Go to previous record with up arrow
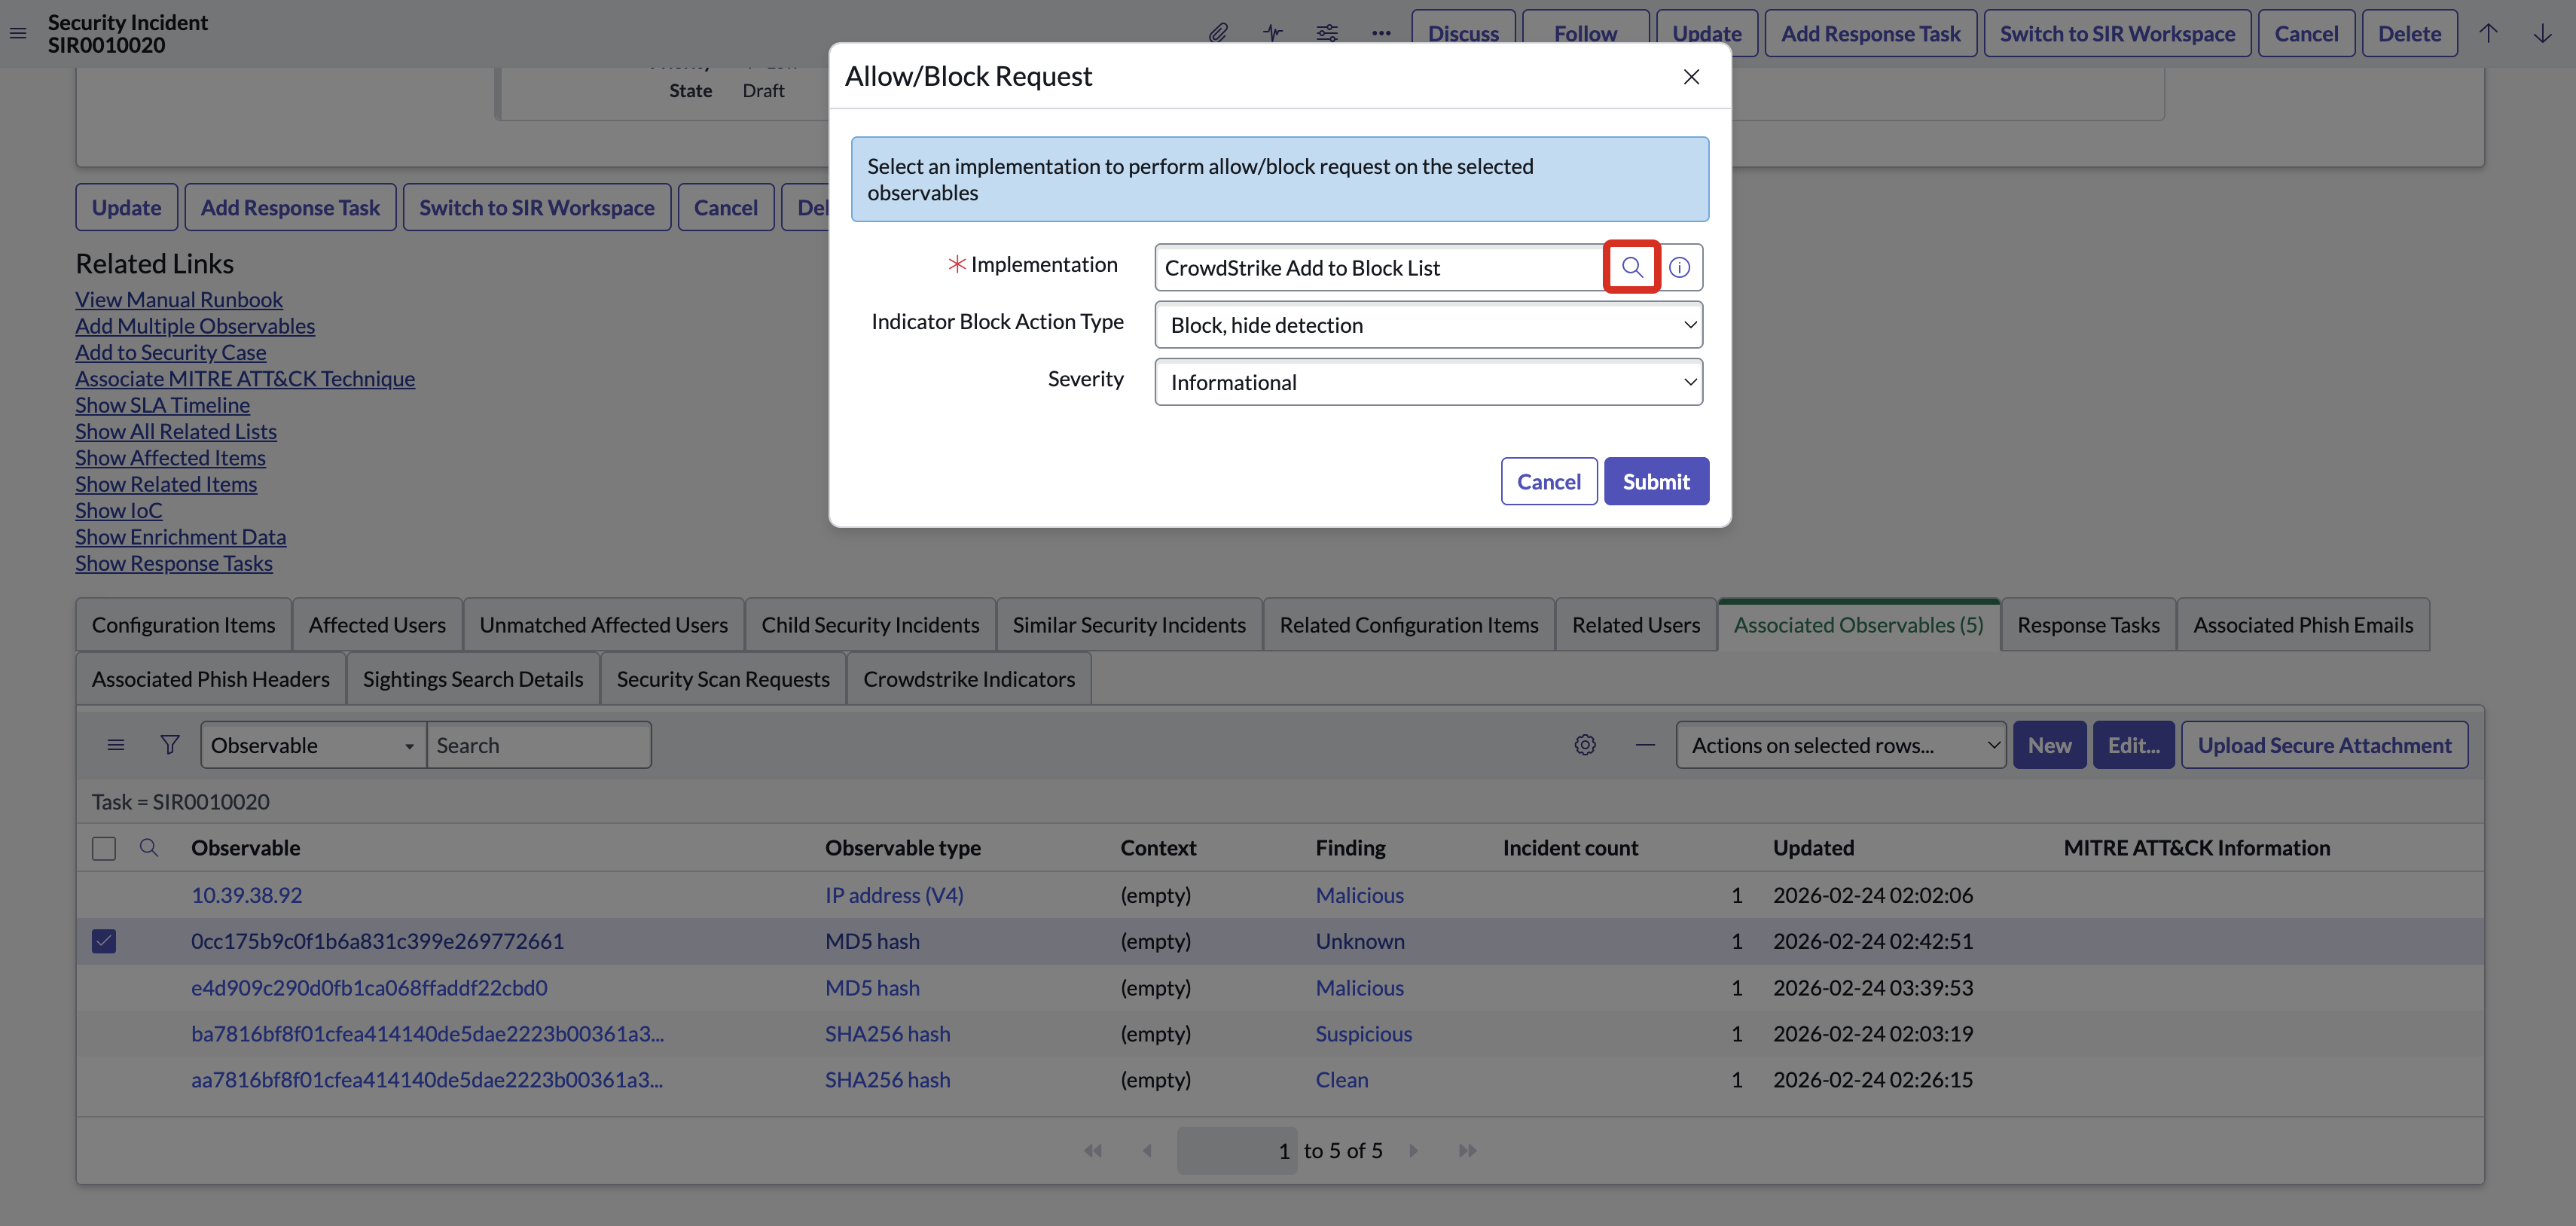 2488,33
